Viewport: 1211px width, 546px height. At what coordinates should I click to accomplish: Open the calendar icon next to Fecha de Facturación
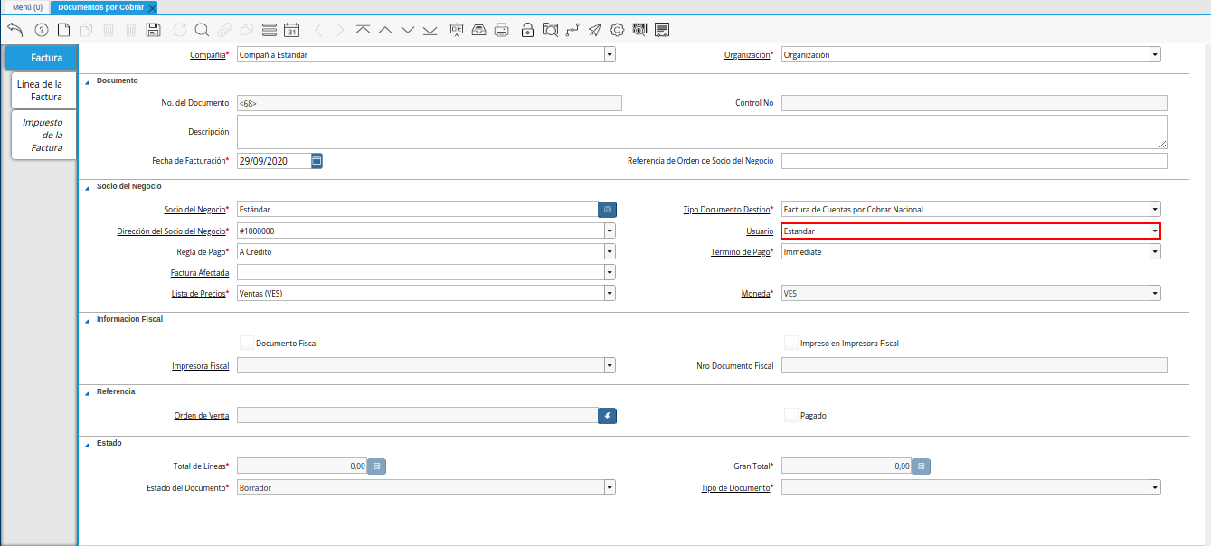pos(317,161)
